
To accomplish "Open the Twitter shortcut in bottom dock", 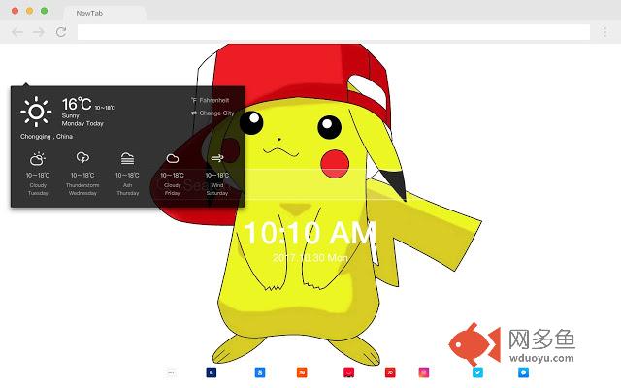I will click(478, 372).
